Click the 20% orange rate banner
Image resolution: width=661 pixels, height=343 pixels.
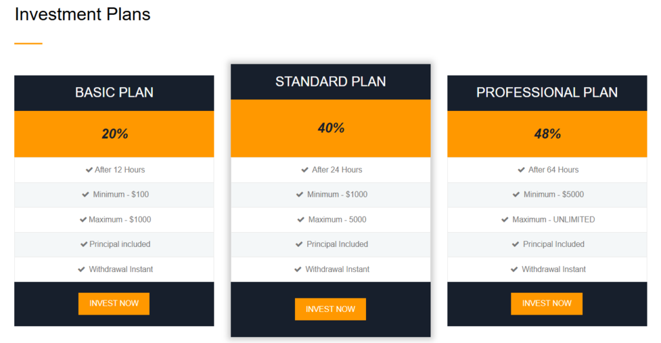click(x=114, y=134)
